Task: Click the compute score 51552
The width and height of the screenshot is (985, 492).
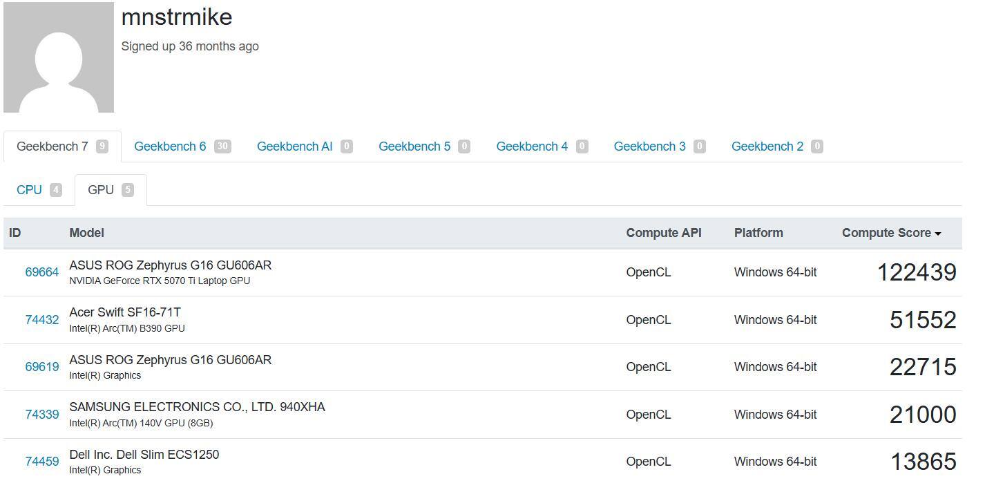Action: 923,320
